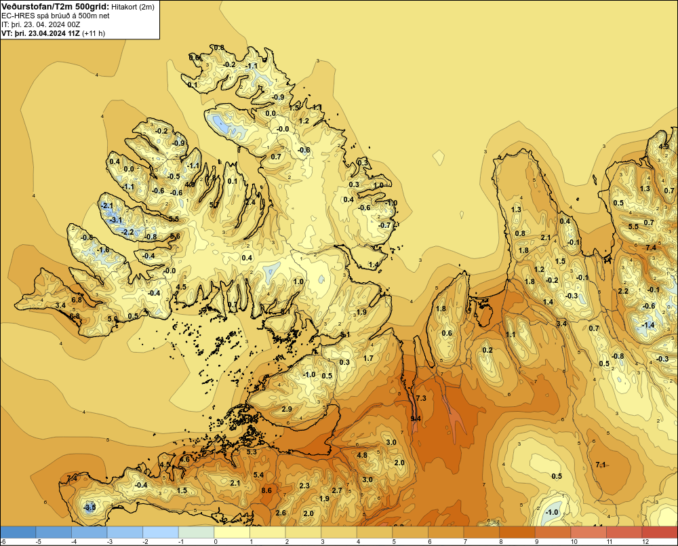The height and width of the screenshot is (546, 678).
Task: Click the dark blue legend swatch between -6 and -5
Action: click(x=18, y=532)
